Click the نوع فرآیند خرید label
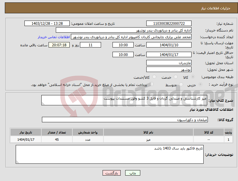This screenshot has width=238, height=181. pos(221,84)
